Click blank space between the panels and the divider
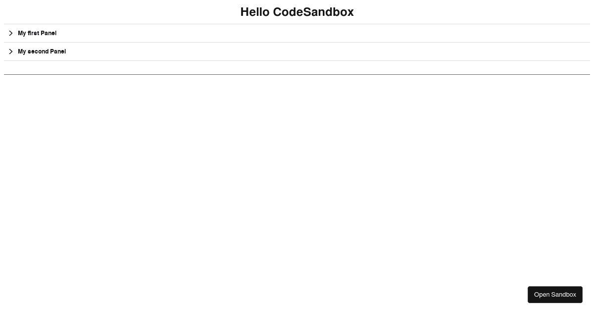Image resolution: width=594 pixels, height=312 pixels. pyautogui.click(x=297, y=67)
